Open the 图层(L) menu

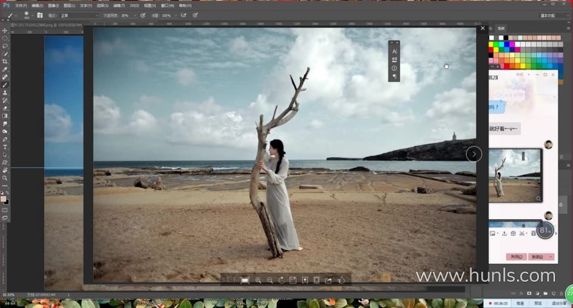pos(69,5)
